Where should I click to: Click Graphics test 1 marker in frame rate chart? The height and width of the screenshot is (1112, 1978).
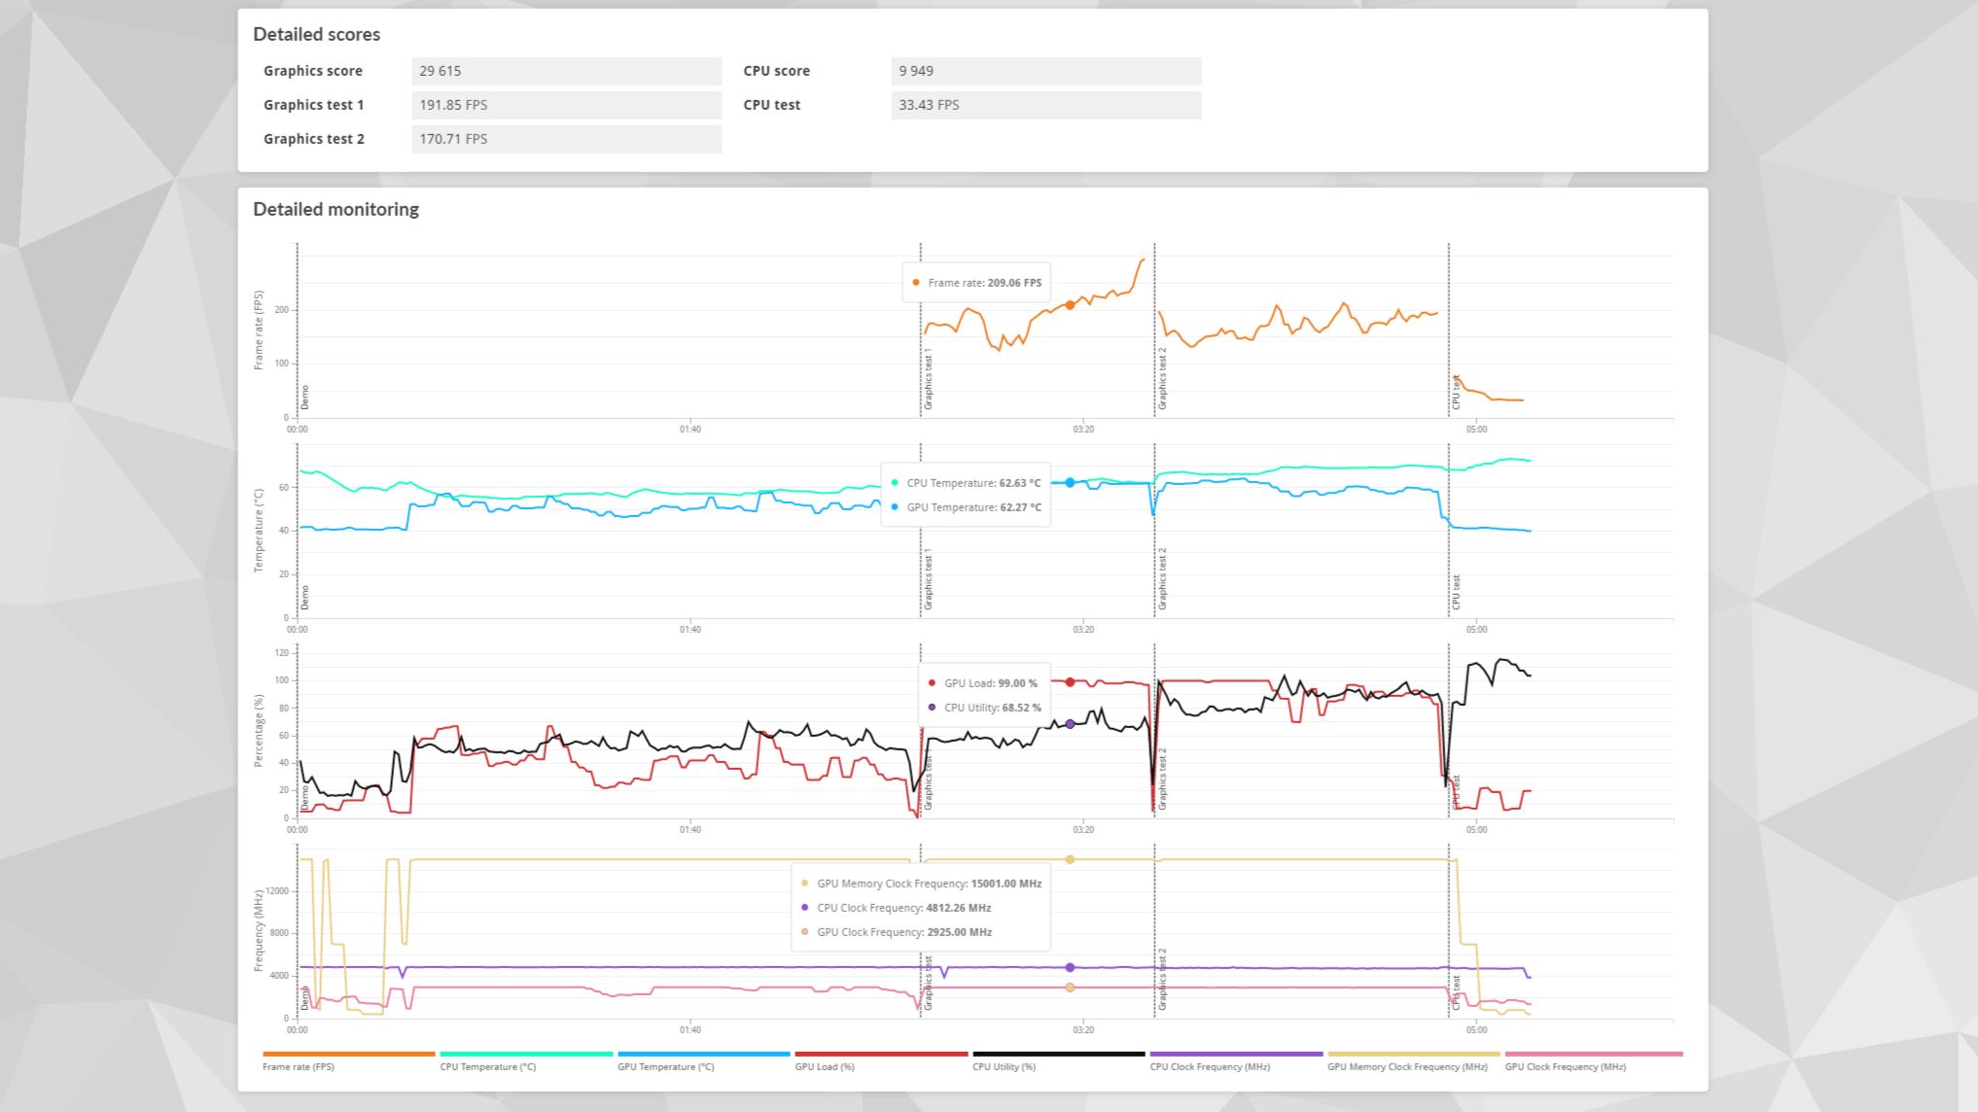pyautogui.click(x=928, y=379)
